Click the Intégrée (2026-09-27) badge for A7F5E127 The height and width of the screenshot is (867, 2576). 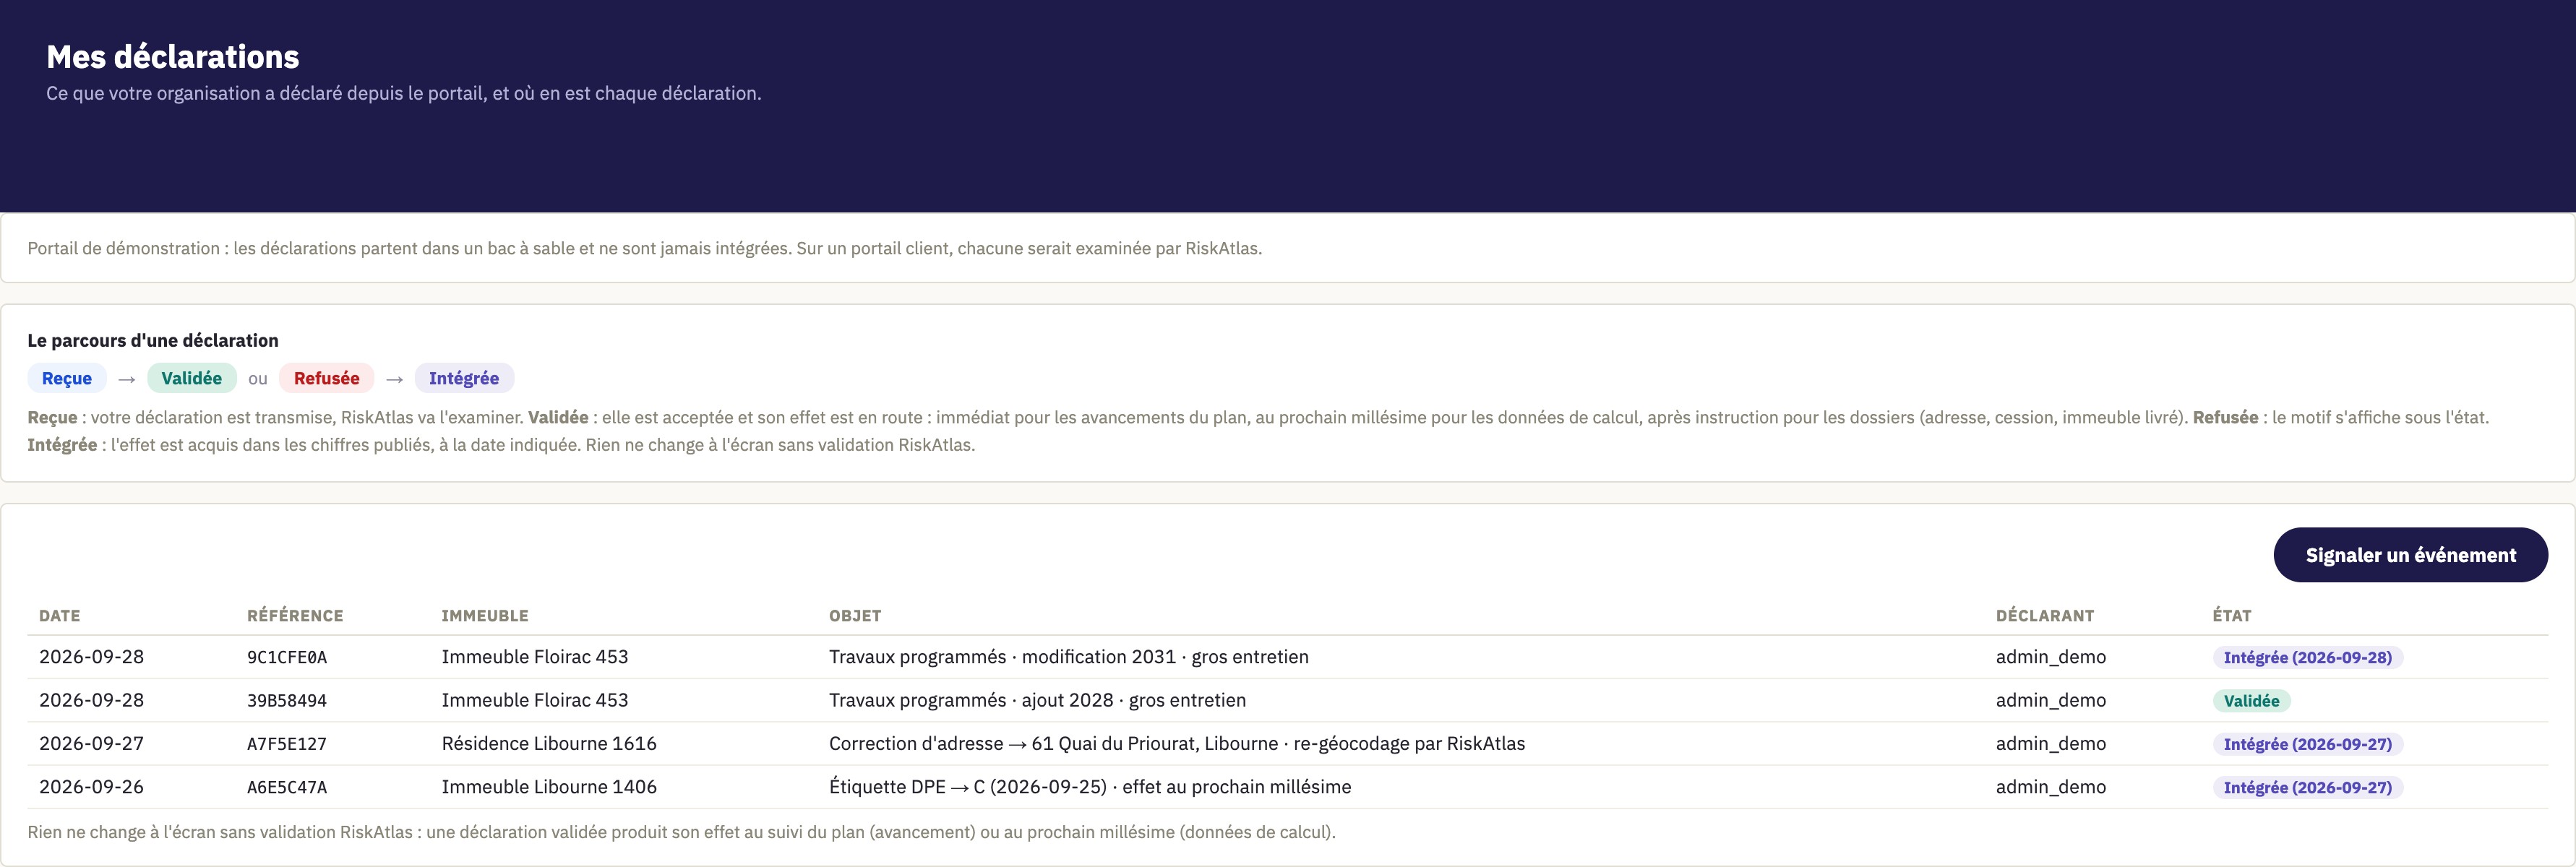click(x=2307, y=744)
